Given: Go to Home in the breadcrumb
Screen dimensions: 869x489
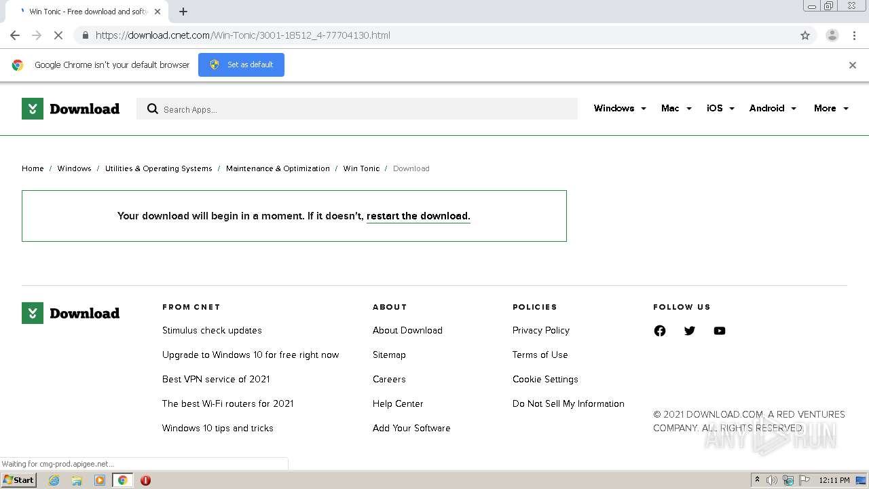Looking at the screenshot, I should (33, 168).
